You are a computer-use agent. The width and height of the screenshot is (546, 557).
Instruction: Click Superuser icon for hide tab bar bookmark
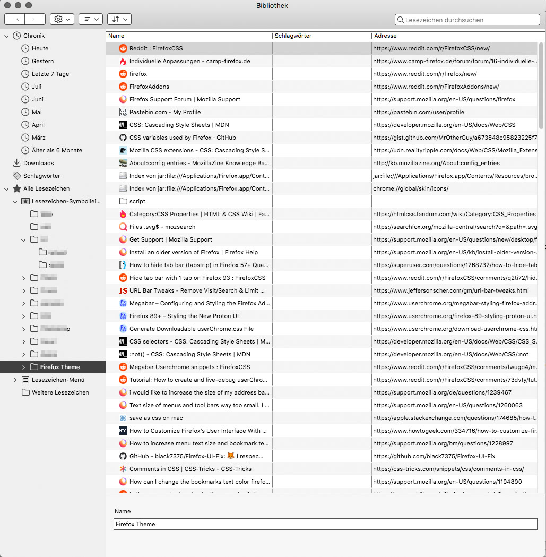(x=123, y=265)
